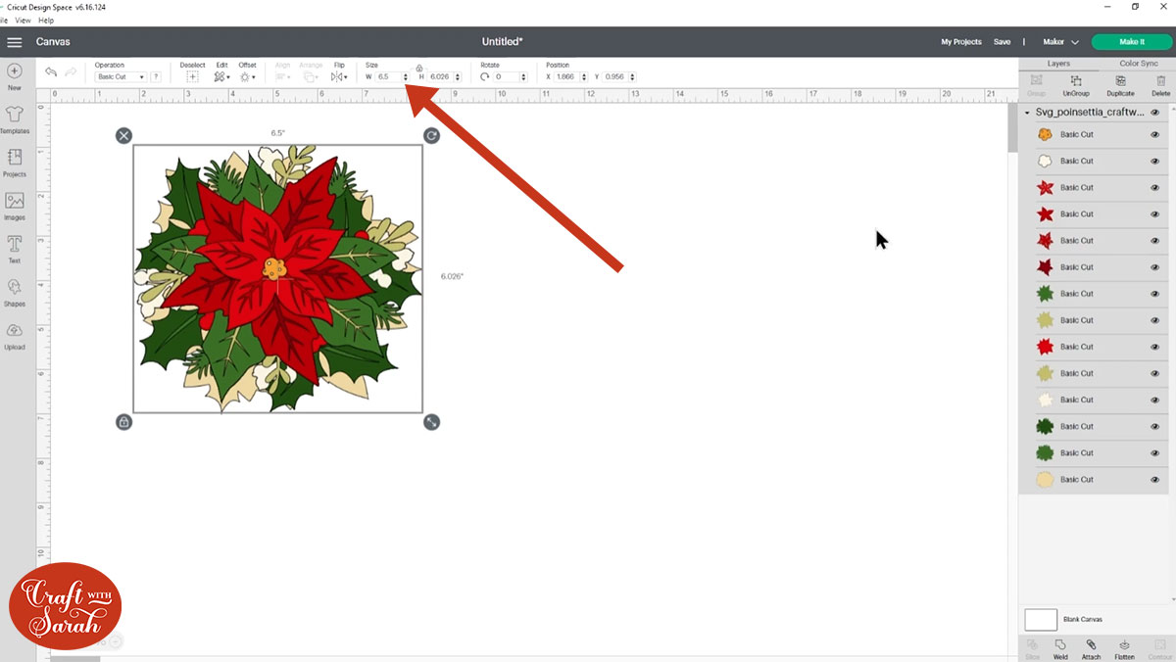Click the Save button
The image size is (1176, 662).
pos(1002,42)
